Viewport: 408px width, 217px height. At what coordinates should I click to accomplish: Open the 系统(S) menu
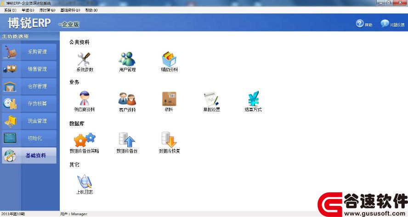click(x=10, y=10)
